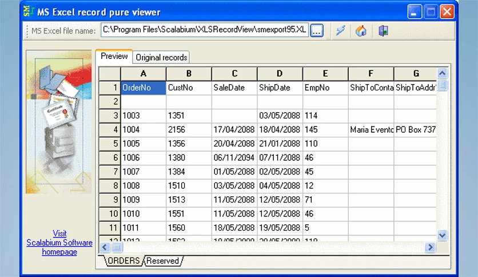
Task: Click the vertical scrollbar thumb
Action: (x=443, y=85)
